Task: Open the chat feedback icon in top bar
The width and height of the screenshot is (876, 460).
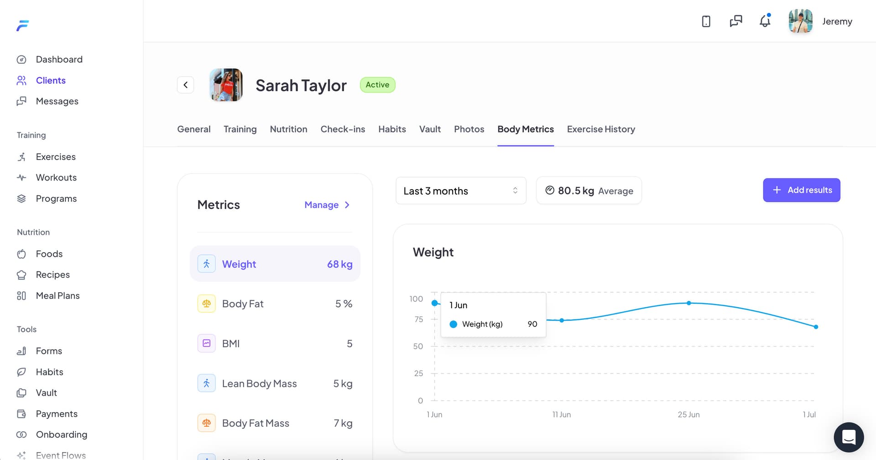Action: [735, 21]
